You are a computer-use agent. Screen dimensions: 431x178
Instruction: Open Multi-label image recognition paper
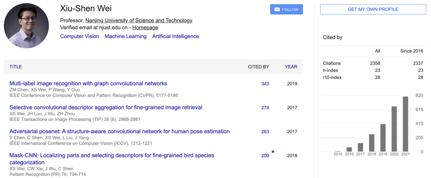click(88, 83)
